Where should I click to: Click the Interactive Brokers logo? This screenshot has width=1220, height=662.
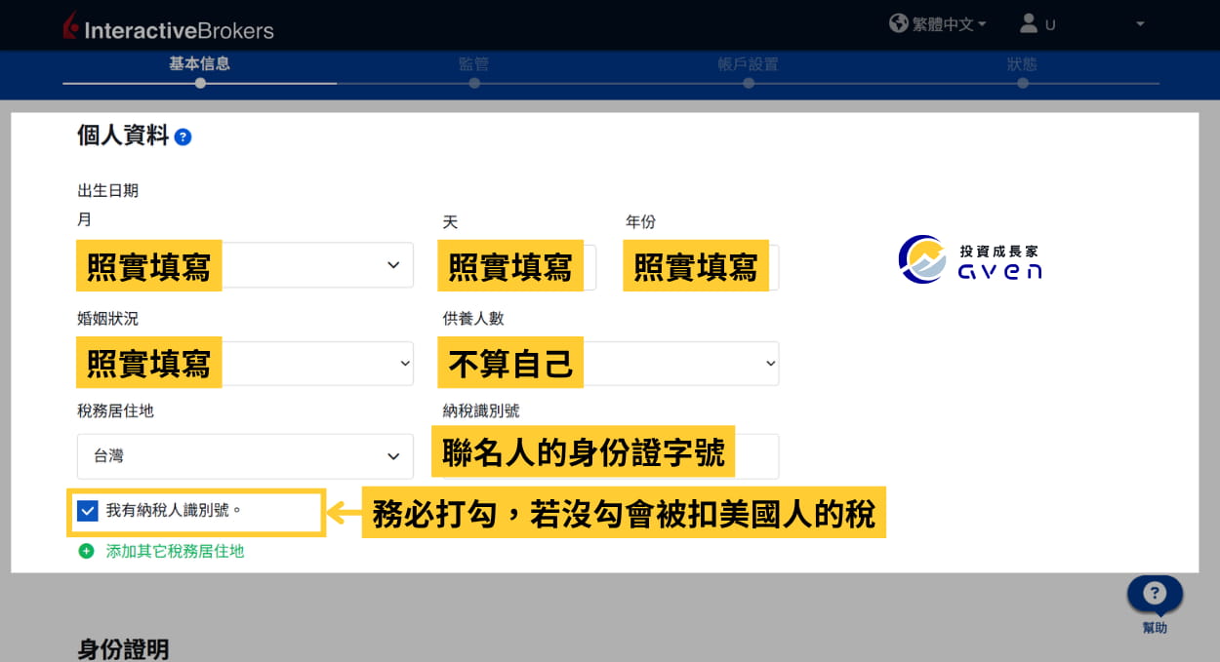(168, 27)
